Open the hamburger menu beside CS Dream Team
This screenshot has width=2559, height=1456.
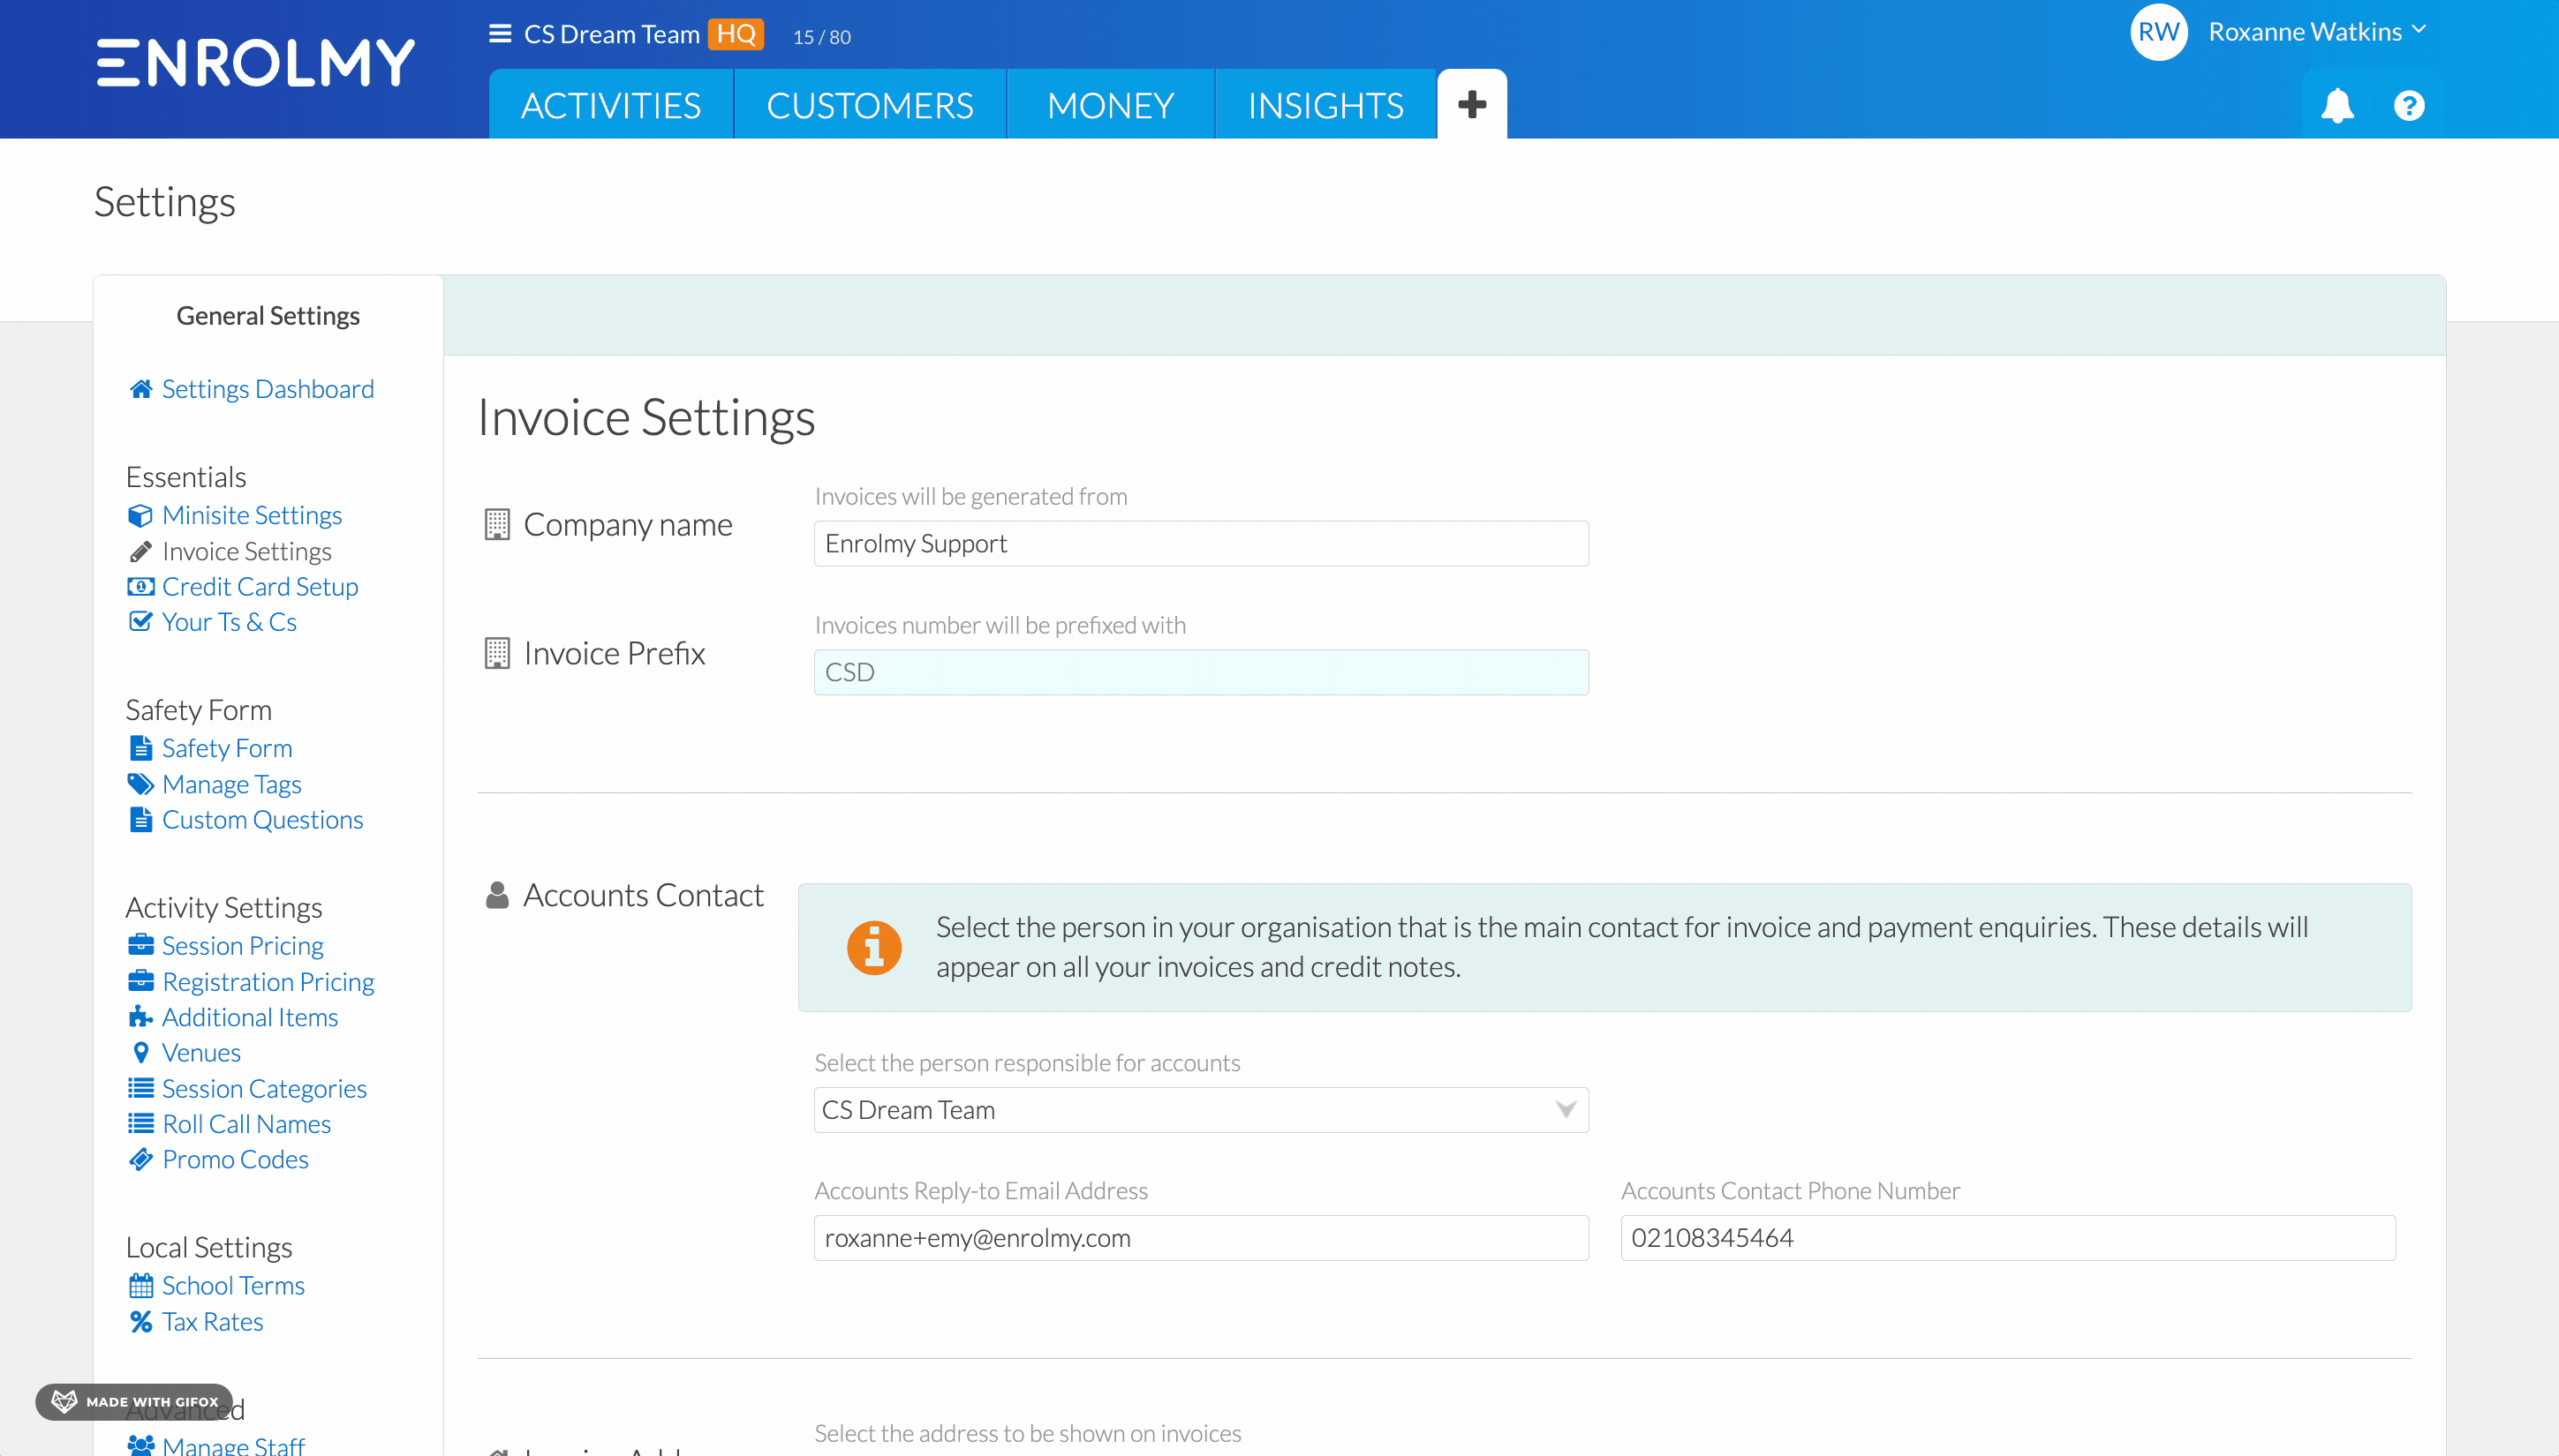(500, 34)
